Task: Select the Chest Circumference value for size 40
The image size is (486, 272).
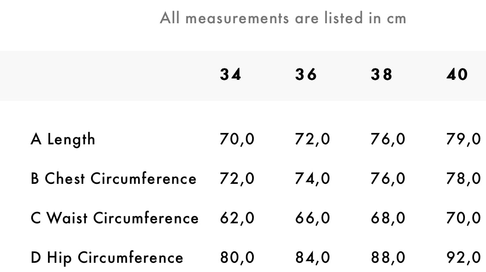Action: (x=464, y=179)
